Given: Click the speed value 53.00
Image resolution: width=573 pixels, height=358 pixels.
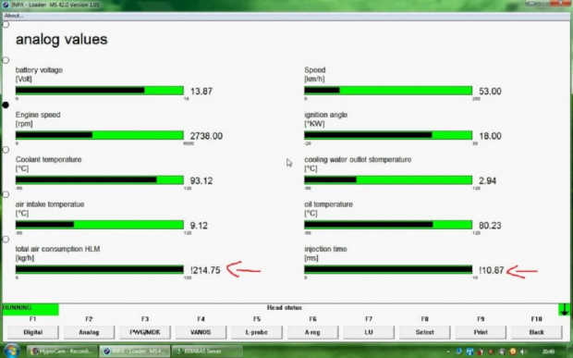Looking at the screenshot, I should coord(490,91).
